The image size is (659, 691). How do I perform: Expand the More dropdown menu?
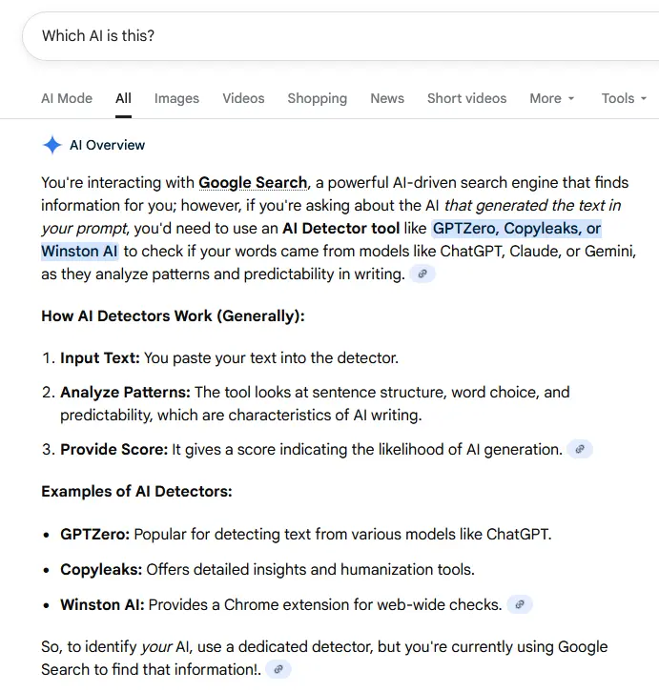pos(552,98)
